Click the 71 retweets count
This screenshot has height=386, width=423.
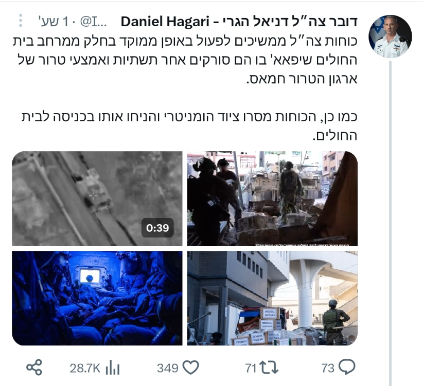[251, 368]
